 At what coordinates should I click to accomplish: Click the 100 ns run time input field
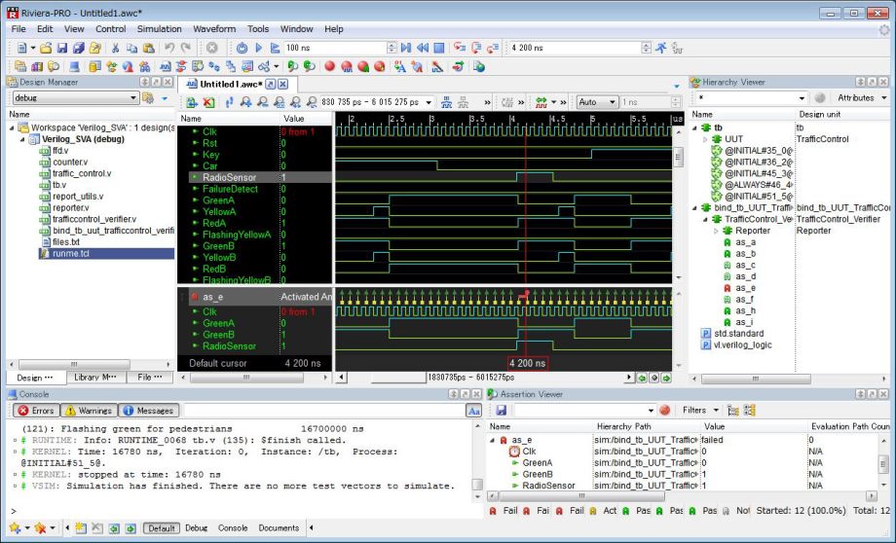point(335,48)
